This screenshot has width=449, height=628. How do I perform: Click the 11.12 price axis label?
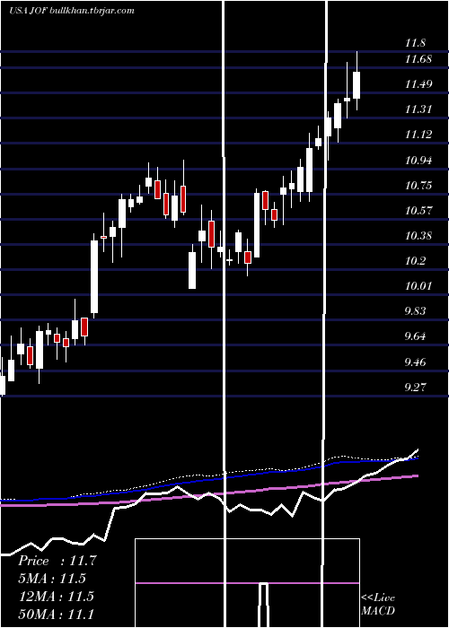coord(418,135)
